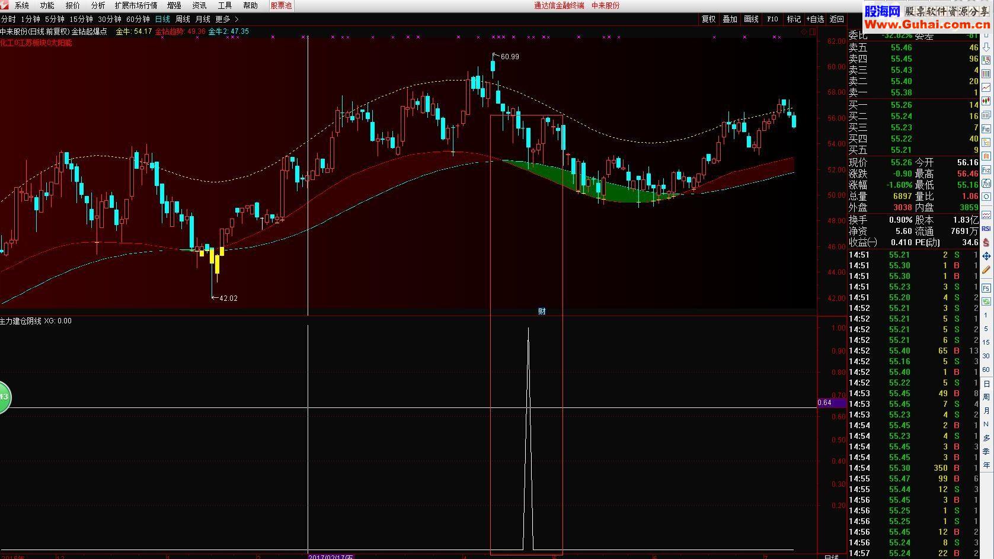Select the RSI indicator sidebar icon
The image size is (994, 559).
(x=986, y=229)
